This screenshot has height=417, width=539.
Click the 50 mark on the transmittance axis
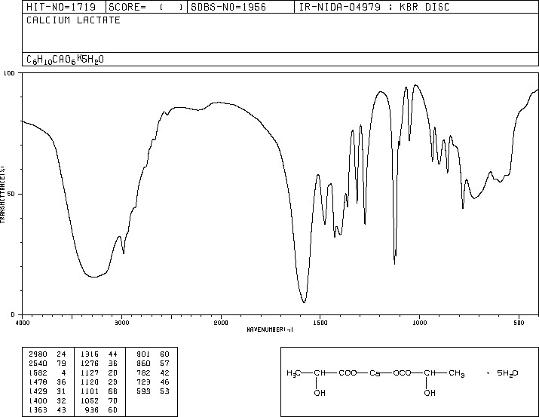(11, 194)
